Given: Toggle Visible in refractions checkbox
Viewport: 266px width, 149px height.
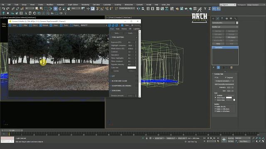Looking at the screenshot, I should [215, 111].
